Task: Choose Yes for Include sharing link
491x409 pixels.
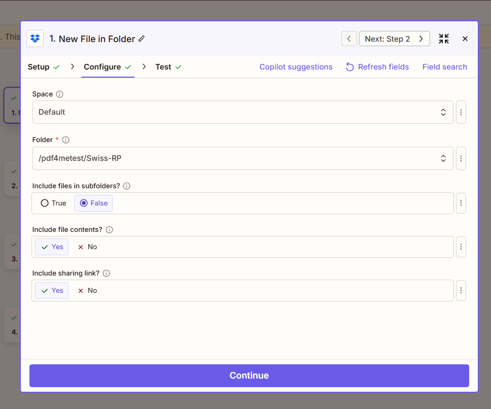Action: click(x=52, y=290)
